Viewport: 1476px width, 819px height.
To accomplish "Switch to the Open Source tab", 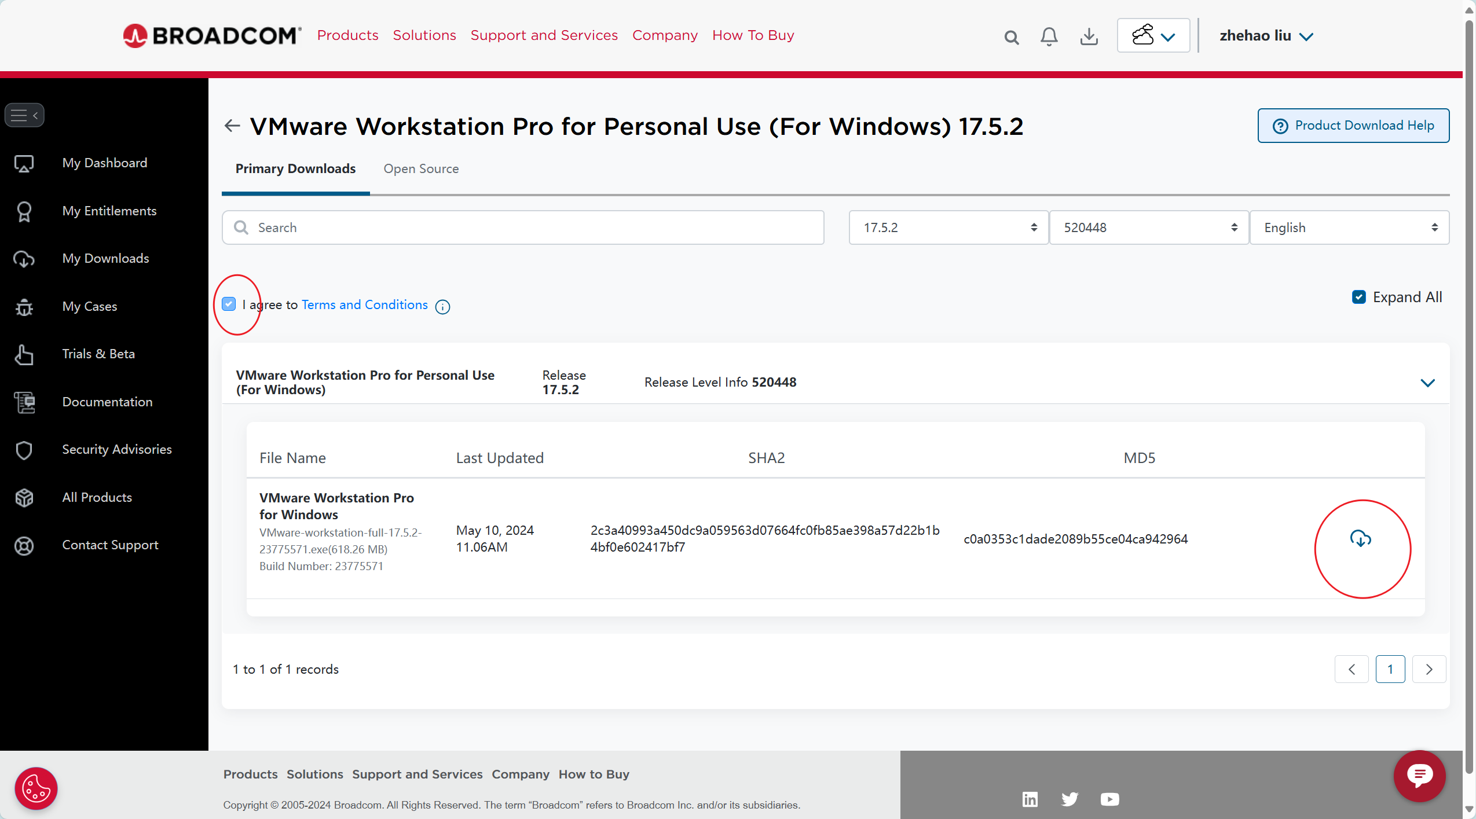I will (421, 168).
